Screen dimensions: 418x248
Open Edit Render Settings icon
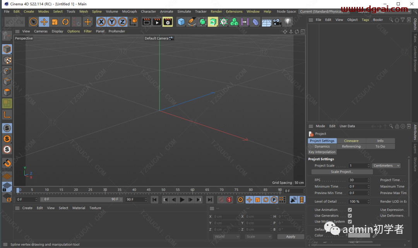pyautogui.click(x=168, y=22)
